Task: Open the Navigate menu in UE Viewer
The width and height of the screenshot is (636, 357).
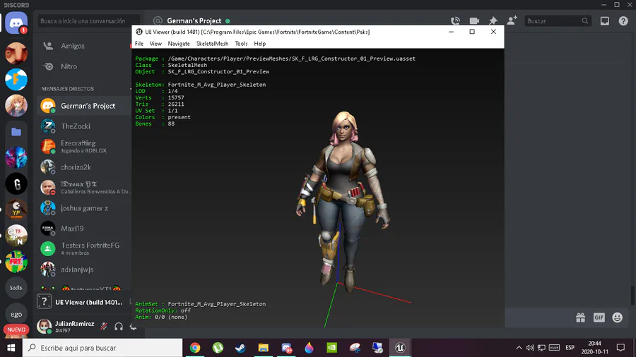Action: (x=179, y=44)
